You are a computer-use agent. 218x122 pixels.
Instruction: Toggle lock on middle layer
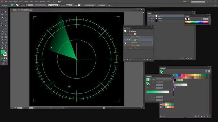click(151, 18)
